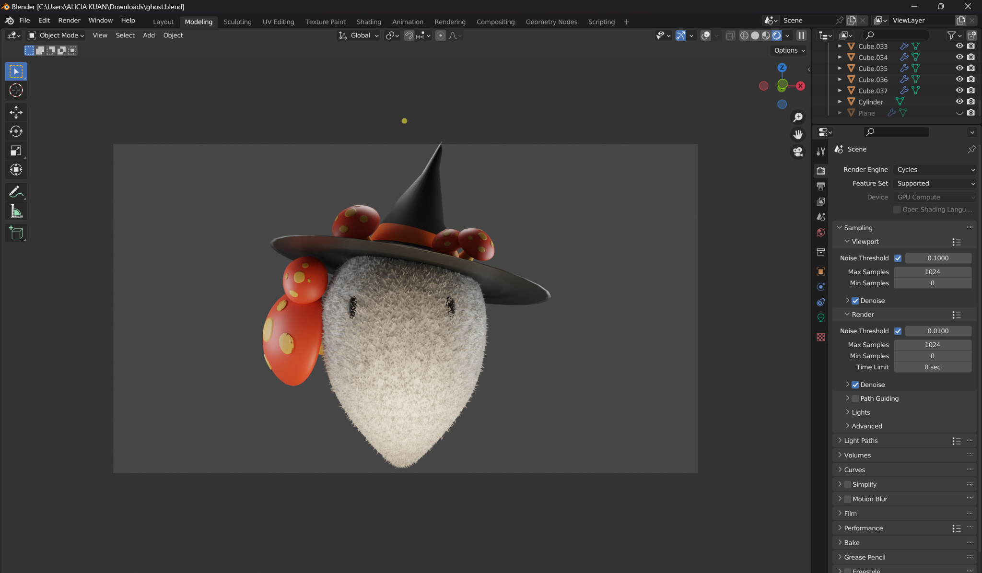This screenshot has height=573, width=982.
Task: Enable the Motion Blur checkbox
Action: pyautogui.click(x=848, y=499)
